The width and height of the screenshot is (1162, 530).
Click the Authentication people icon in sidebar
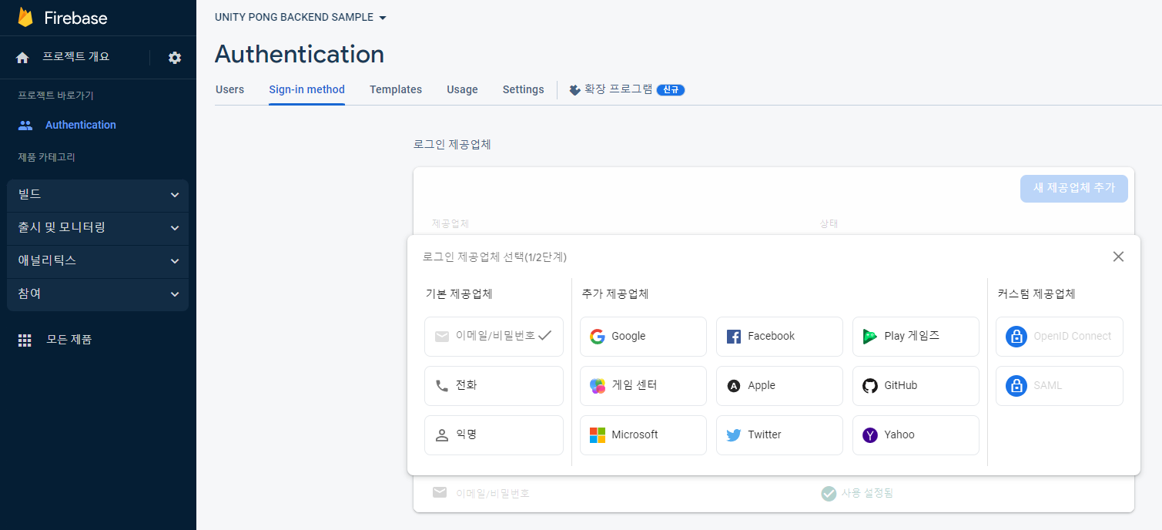click(25, 125)
